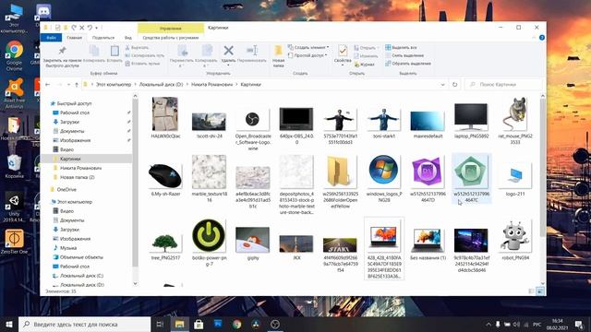
Task: Select the windows_logos_PNG28 thumbnail
Action: (384, 178)
